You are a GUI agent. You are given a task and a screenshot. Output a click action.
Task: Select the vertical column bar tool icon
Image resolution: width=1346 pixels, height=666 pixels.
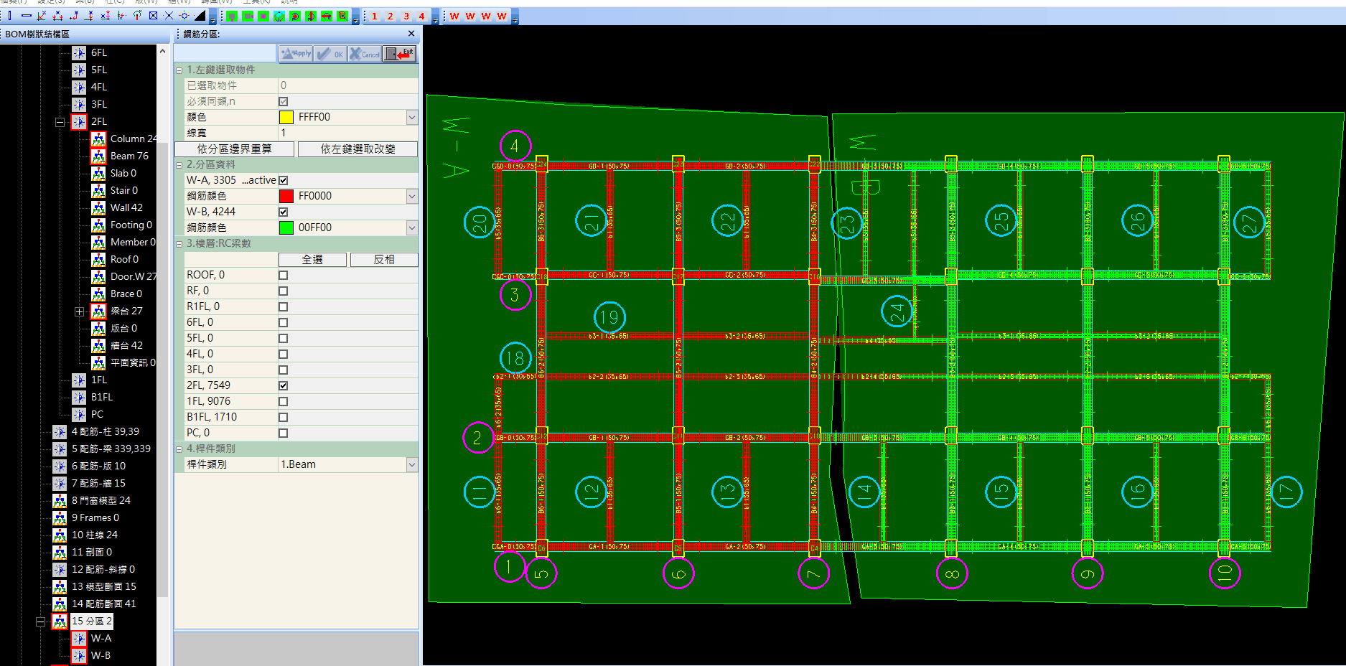pyautogui.click(x=10, y=15)
